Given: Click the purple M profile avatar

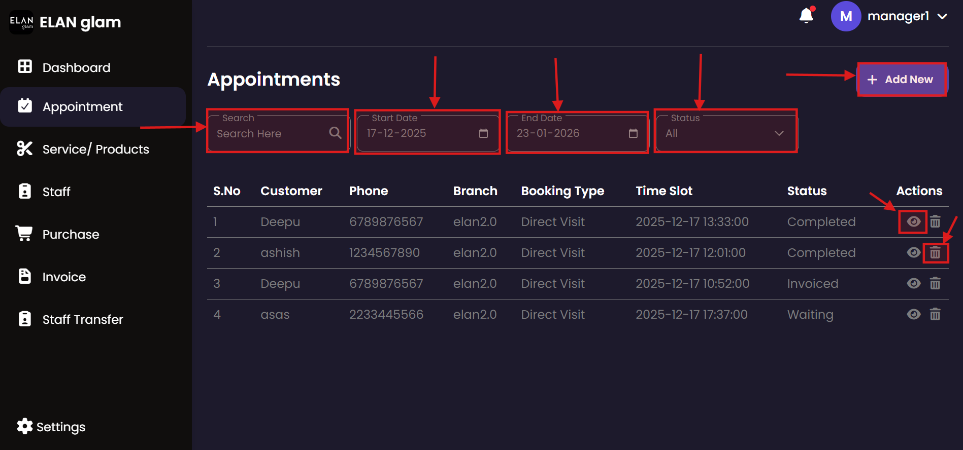Looking at the screenshot, I should 846,16.
